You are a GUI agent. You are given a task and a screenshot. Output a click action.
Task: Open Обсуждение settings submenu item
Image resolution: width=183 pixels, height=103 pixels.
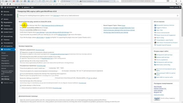click(5, 61)
